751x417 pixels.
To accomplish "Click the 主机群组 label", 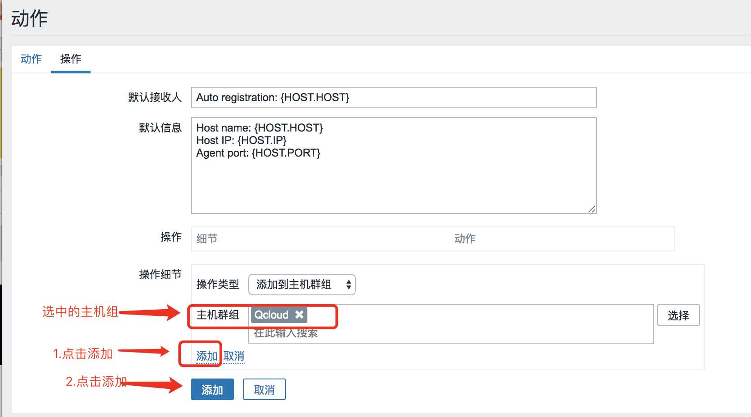I will click(218, 315).
